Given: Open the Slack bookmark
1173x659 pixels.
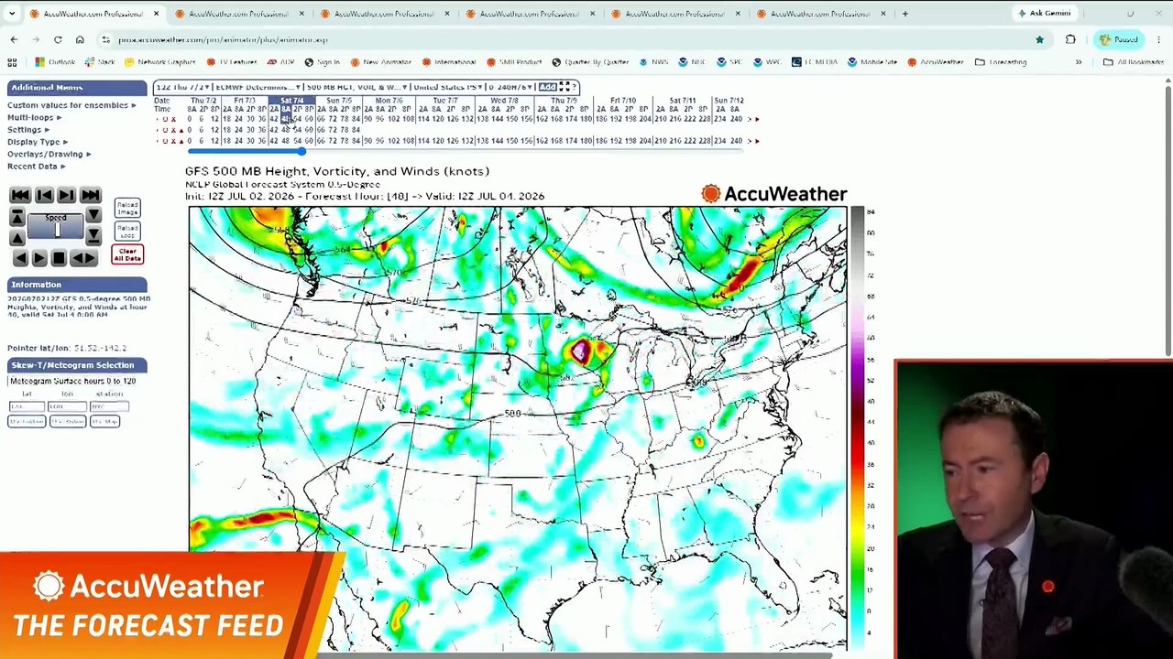Looking at the screenshot, I should [x=101, y=62].
